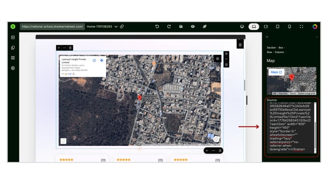Click the map preview thumbnail in panel

pyautogui.click(x=291, y=81)
